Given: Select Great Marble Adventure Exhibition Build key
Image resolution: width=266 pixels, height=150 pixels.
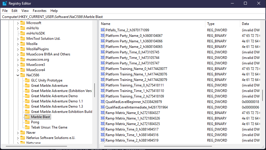Looking at the screenshot, I should point(61,112).
